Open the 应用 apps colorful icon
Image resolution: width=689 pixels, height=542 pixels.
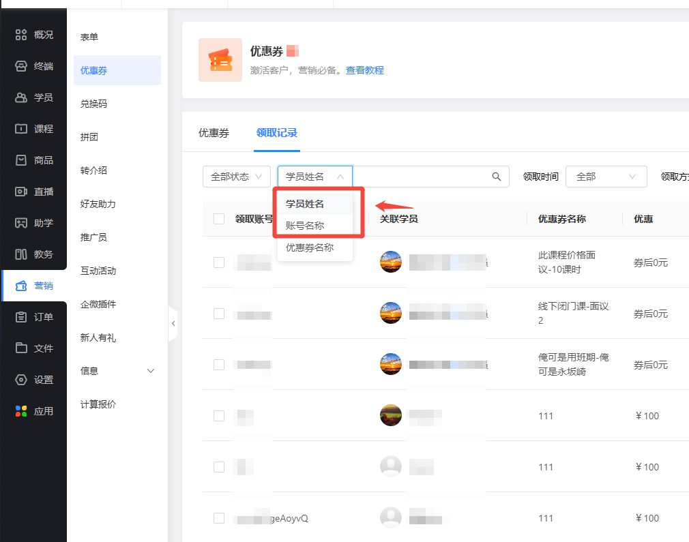21,411
